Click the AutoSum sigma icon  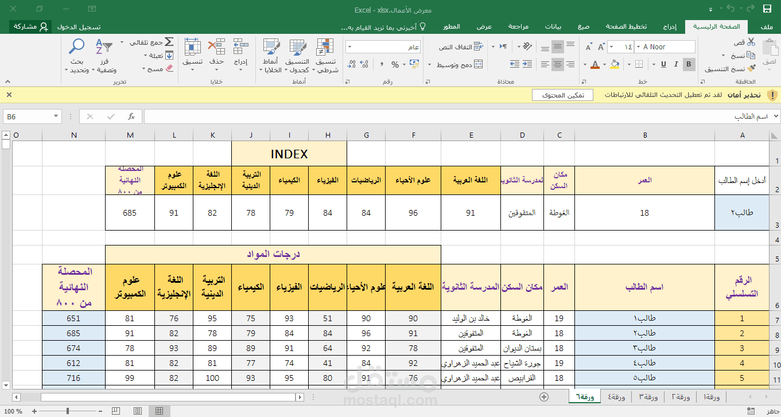(x=169, y=42)
